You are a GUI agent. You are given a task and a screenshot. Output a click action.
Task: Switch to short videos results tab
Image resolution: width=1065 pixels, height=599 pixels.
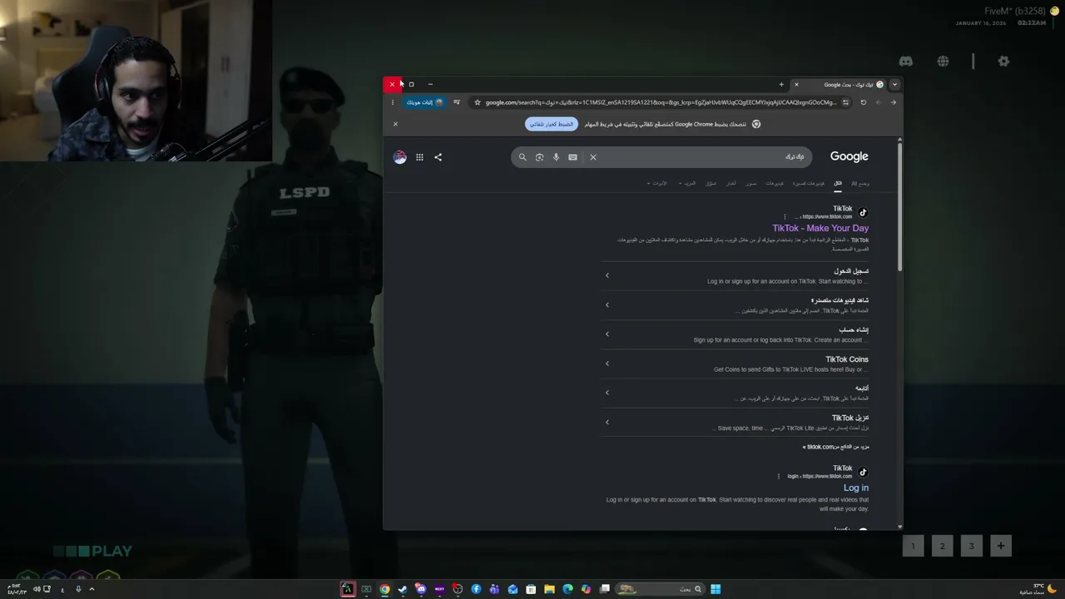point(808,183)
